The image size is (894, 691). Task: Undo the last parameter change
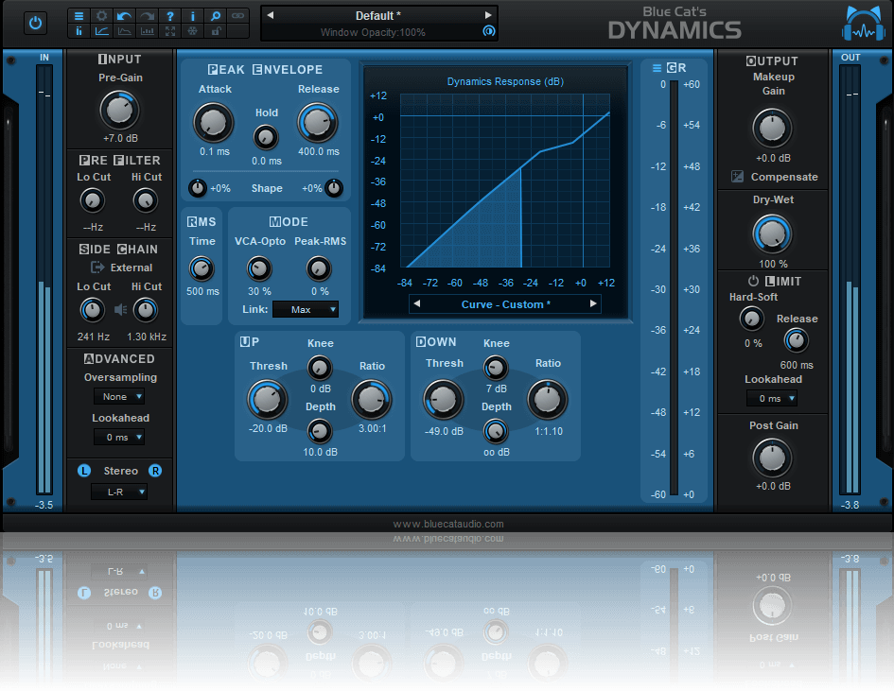123,16
